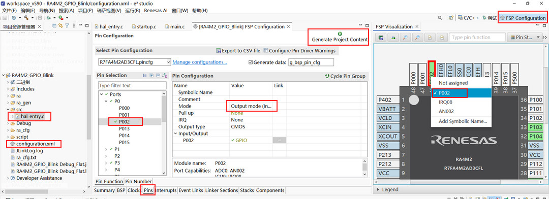Expand the P1 port node

(x=106, y=149)
